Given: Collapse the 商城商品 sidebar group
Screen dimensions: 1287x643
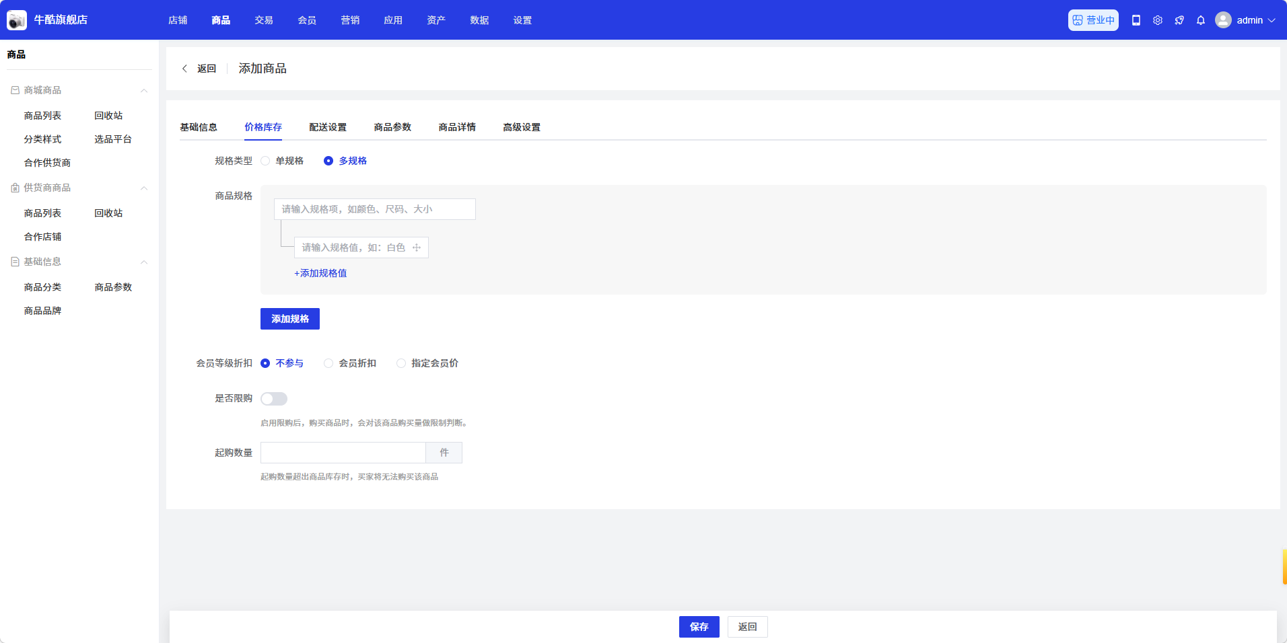Looking at the screenshot, I should pyautogui.click(x=143, y=90).
